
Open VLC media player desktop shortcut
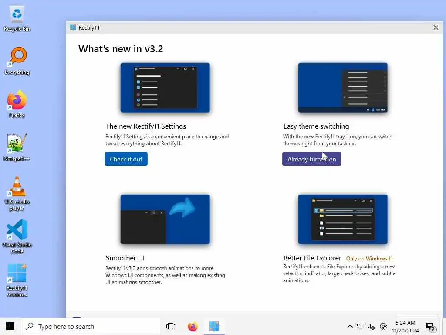pos(17,194)
